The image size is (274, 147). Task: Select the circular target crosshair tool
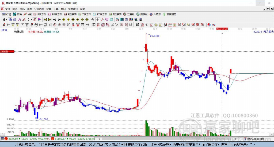pyautogui.click(x=55, y=25)
